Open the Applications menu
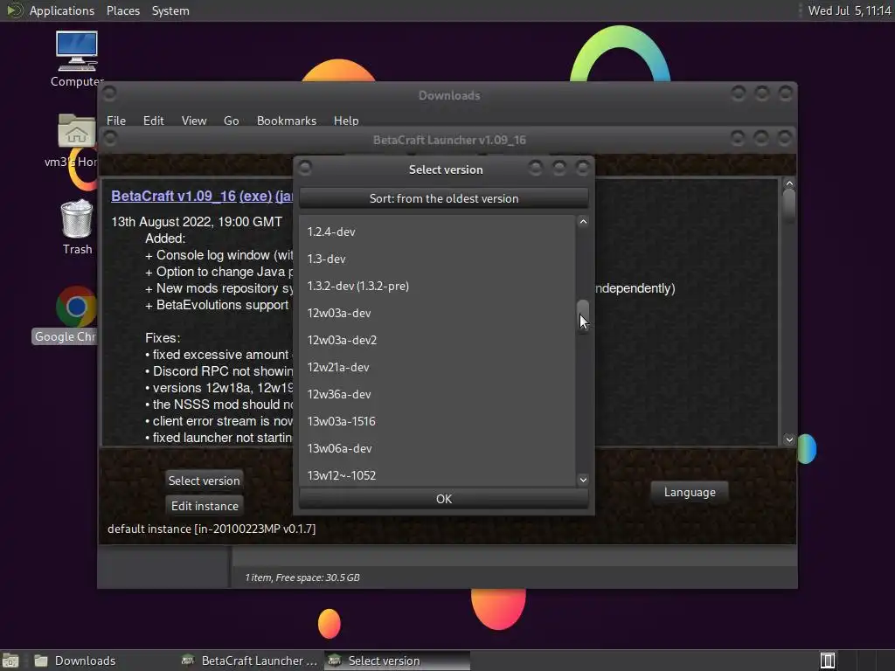895x671 pixels. (62, 10)
